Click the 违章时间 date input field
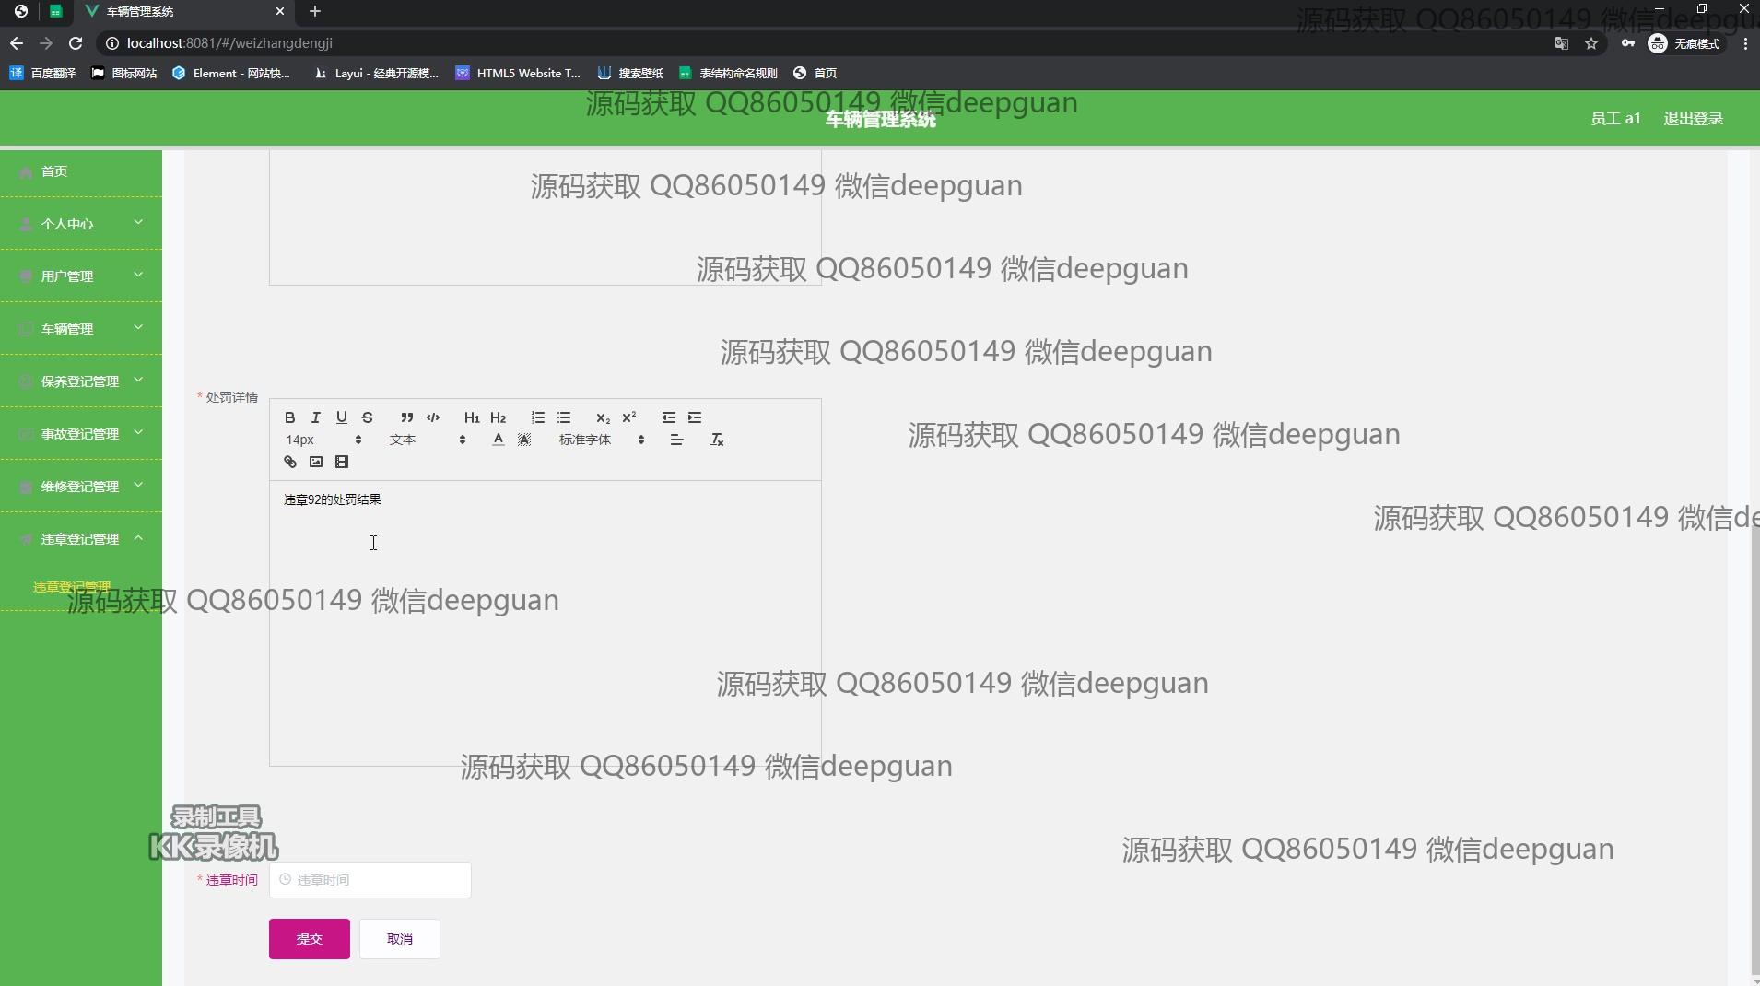Image resolution: width=1760 pixels, height=986 pixels. coord(370,880)
